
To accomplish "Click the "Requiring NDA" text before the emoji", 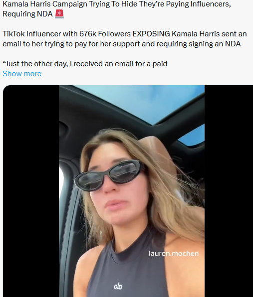I will (x=27, y=14).
